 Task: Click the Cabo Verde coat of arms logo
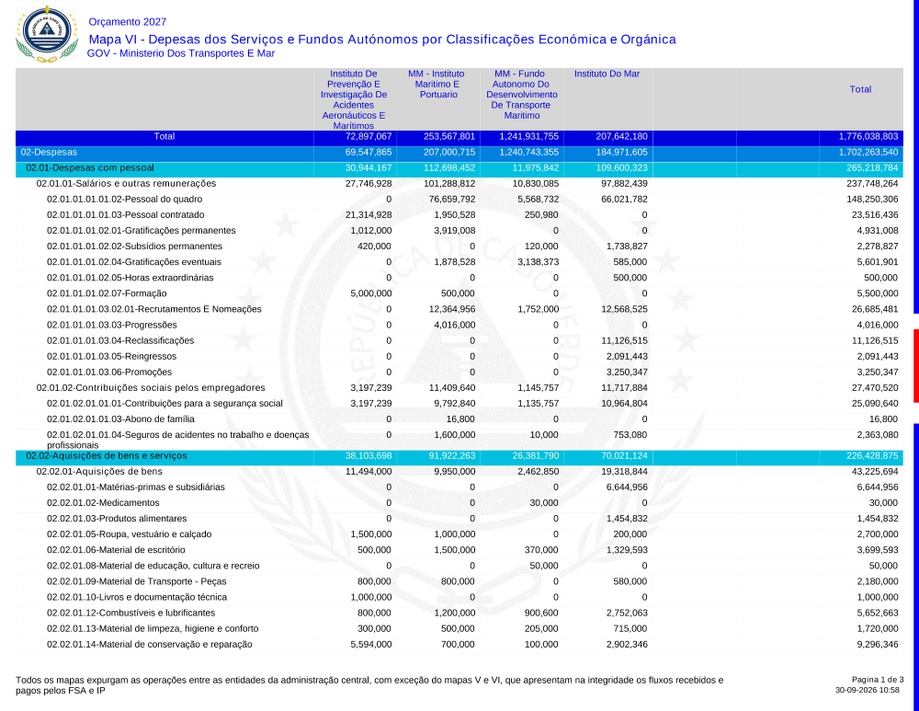click(47, 34)
